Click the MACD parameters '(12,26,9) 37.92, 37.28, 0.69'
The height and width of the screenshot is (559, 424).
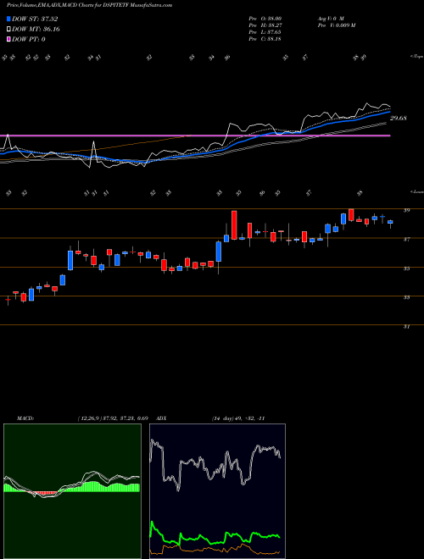pyautogui.click(x=113, y=418)
